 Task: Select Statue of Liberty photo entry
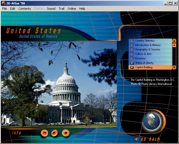pos(150,63)
